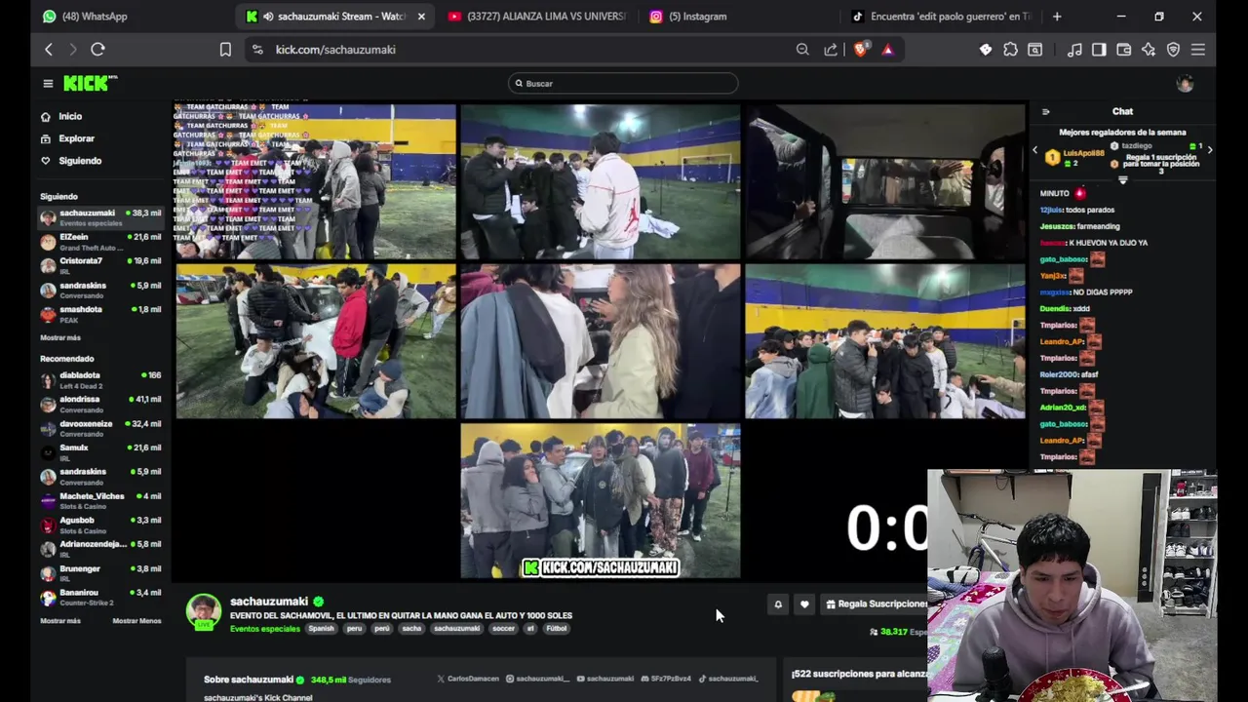The height and width of the screenshot is (702, 1248).
Task: Open recommended channel Machete_Vilches
Action: pyautogui.click(x=100, y=500)
